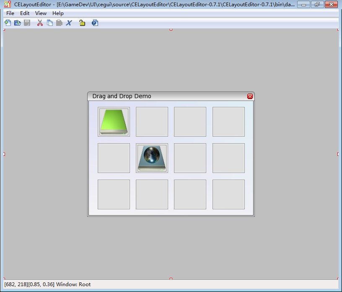342x292 pixels.
Task: Open help via the question-mark page icon
Action: coord(95,23)
